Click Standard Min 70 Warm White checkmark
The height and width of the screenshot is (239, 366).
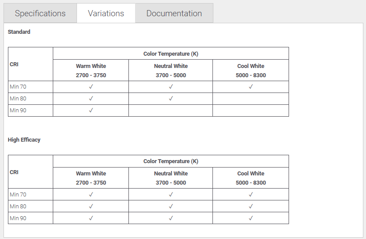coord(91,87)
